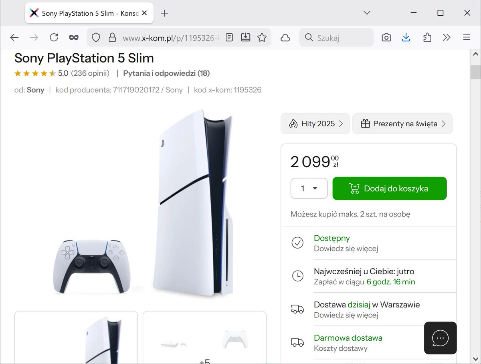
Task: Open the first console thumbnail image
Action: click(x=76, y=338)
